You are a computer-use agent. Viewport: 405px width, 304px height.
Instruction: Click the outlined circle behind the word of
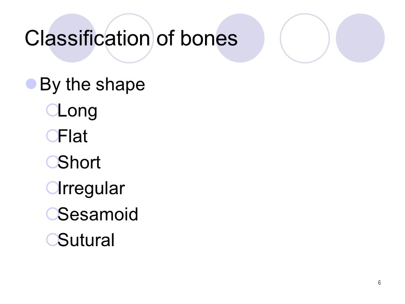click(129, 38)
